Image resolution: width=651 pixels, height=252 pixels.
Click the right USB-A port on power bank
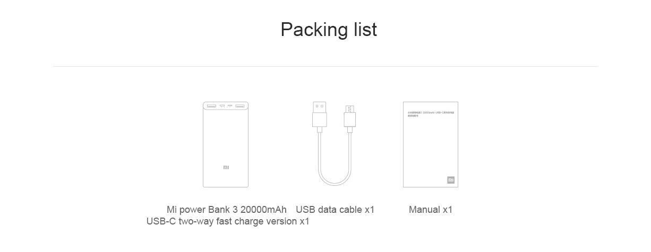coord(239,106)
